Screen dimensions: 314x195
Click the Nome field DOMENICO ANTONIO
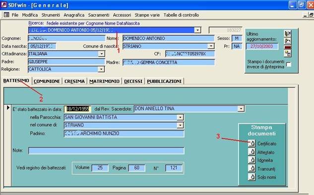coord(169,39)
